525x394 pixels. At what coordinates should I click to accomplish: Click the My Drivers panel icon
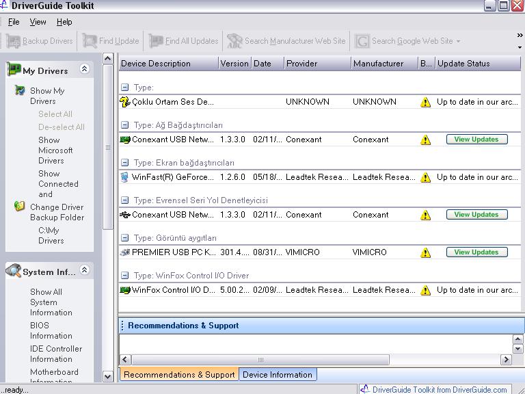[x=14, y=69]
